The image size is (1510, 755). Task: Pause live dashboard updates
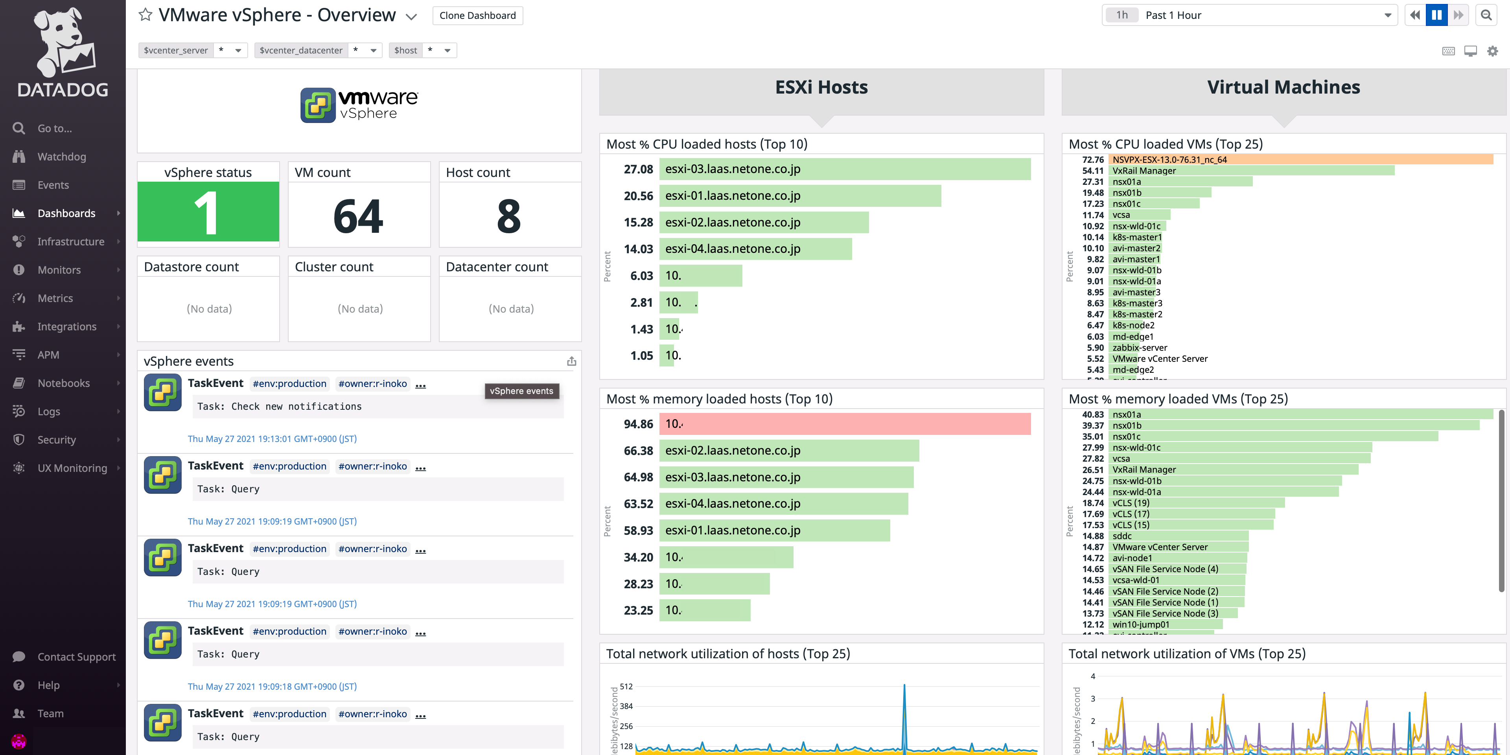tap(1437, 15)
